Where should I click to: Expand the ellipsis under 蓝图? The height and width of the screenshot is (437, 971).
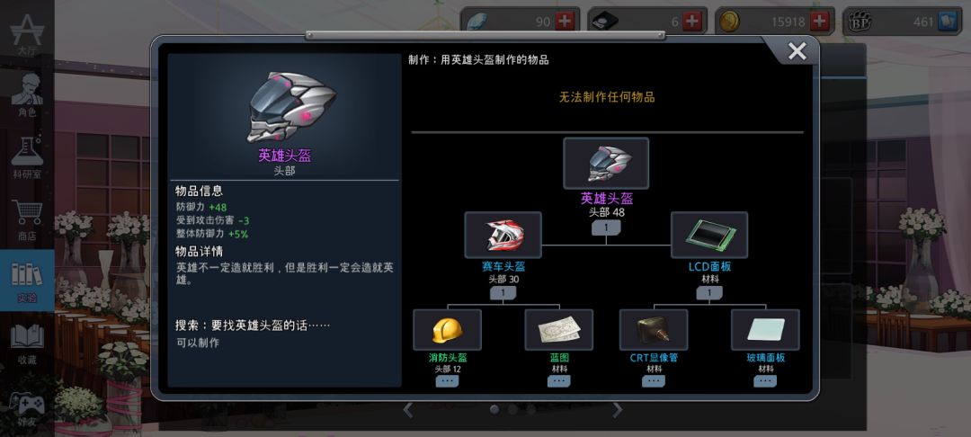coord(558,381)
